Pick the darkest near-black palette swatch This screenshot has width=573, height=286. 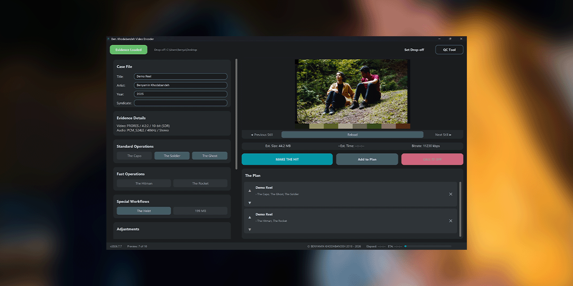tap(302, 126)
